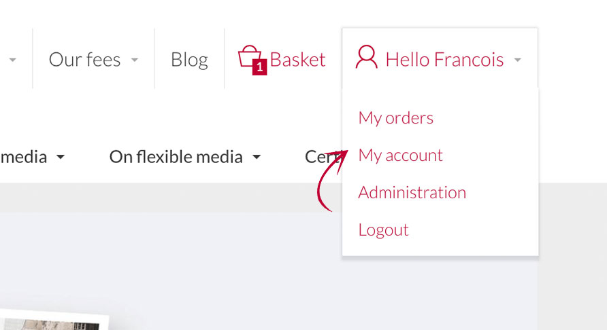Open the Our fees menu item
Screen dimensions: 607x330
(84, 60)
